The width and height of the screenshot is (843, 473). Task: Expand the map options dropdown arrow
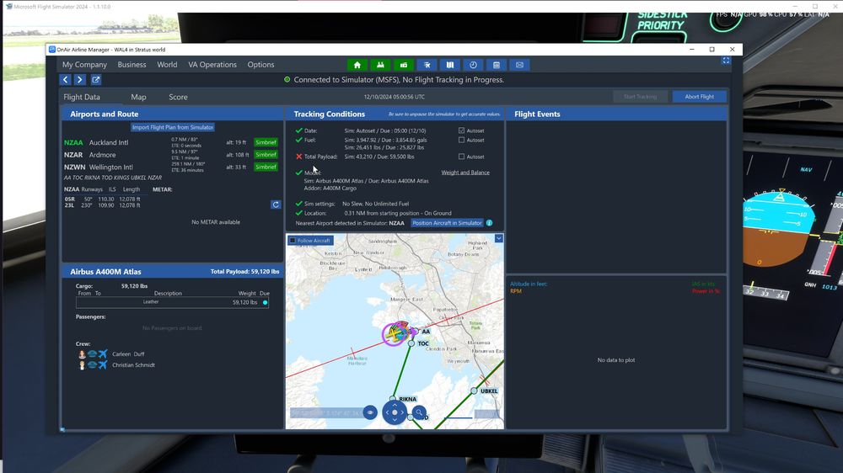click(x=498, y=239)
